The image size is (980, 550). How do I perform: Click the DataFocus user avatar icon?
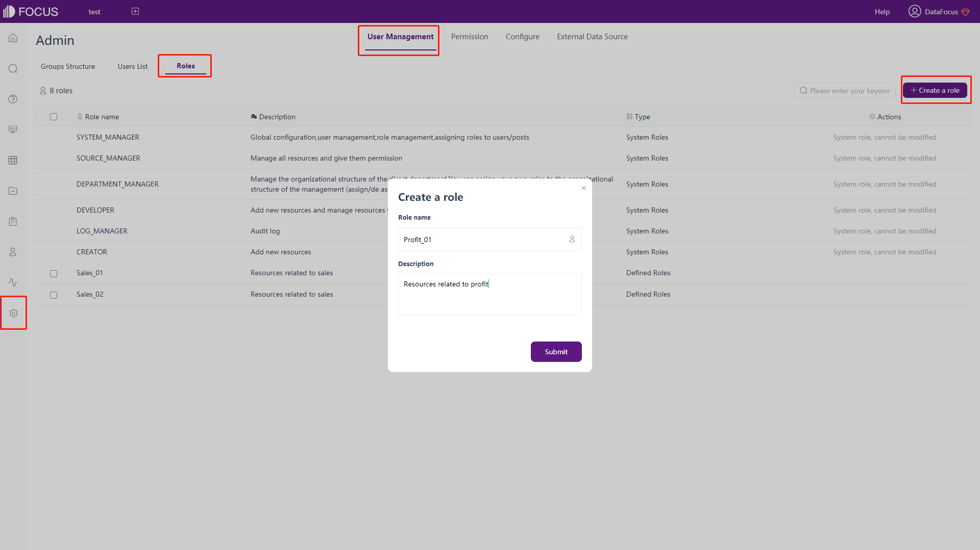[914, 11]
